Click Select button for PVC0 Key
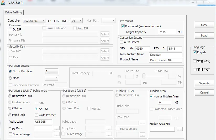Viewport: 216px width, 140px height. click(x=105, y=51)
